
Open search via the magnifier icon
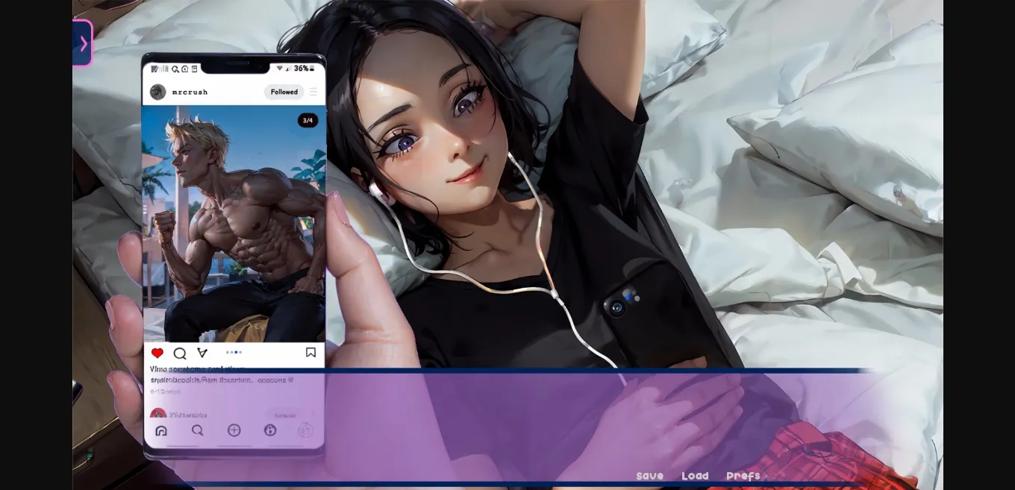point(198,430)
